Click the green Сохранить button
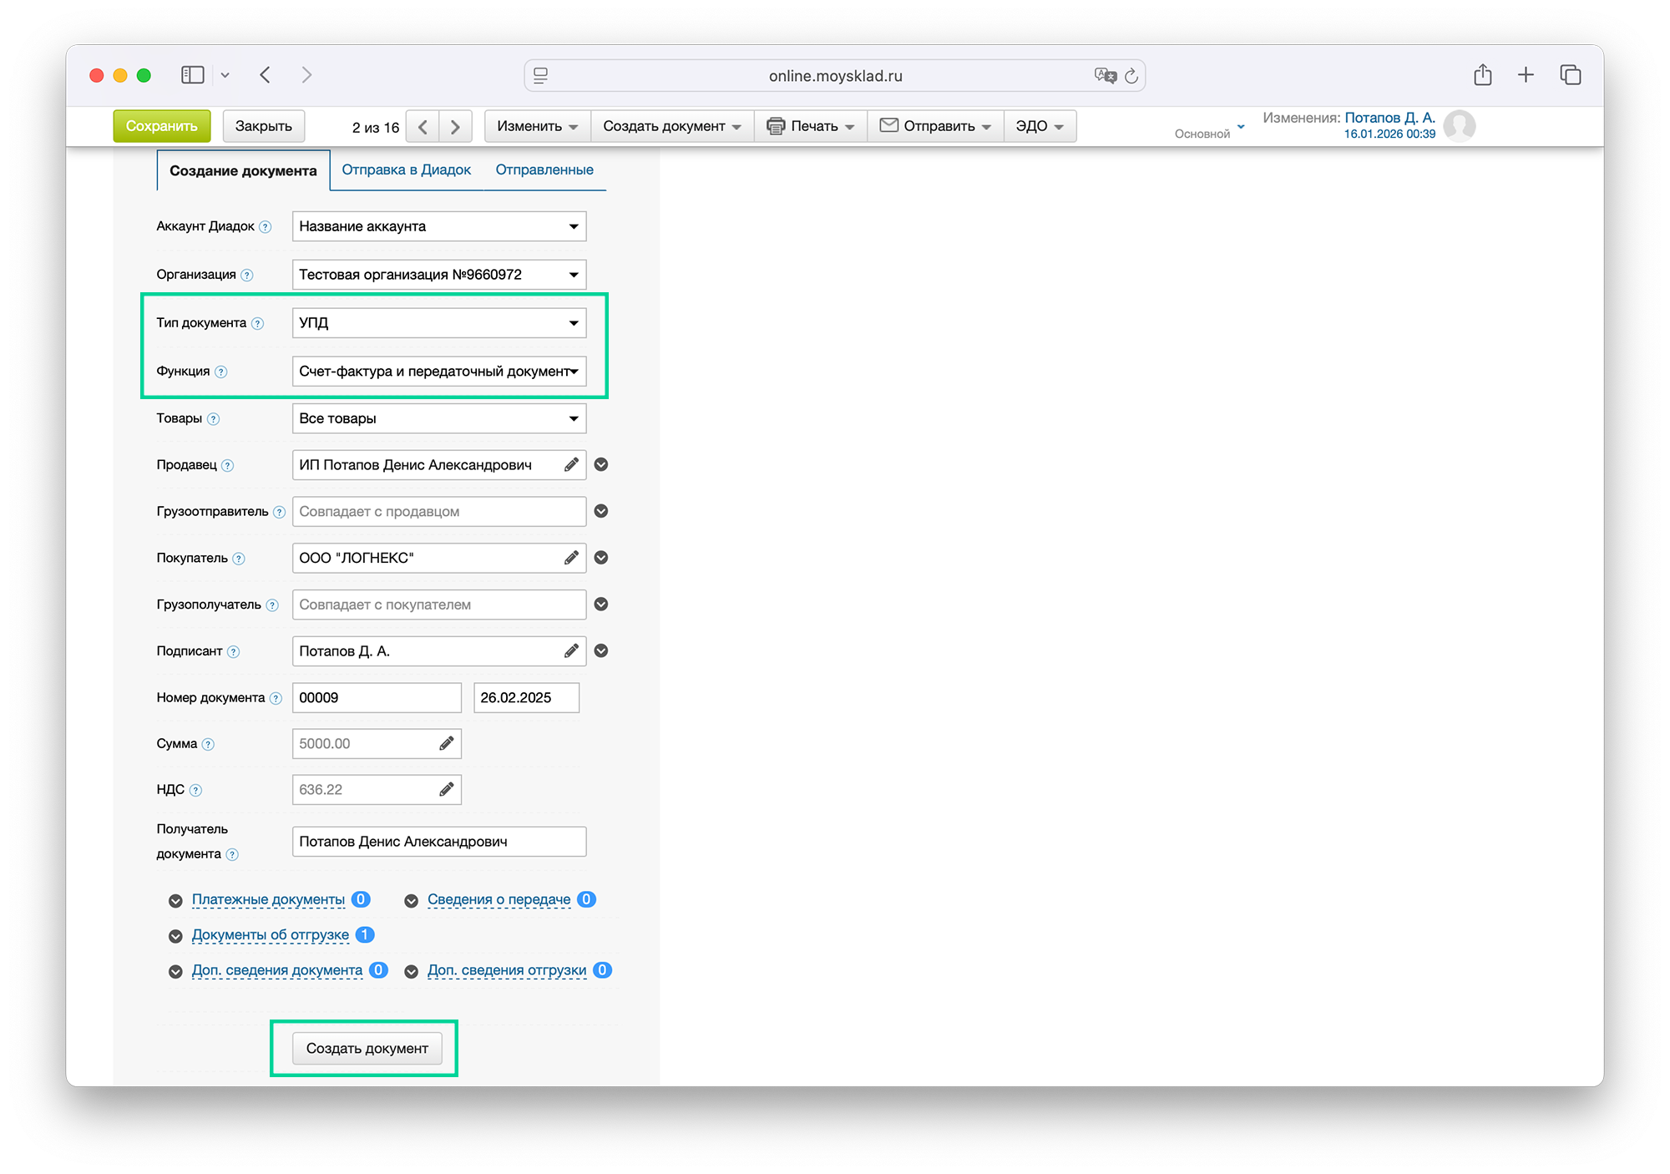 [x=162, y=126]
